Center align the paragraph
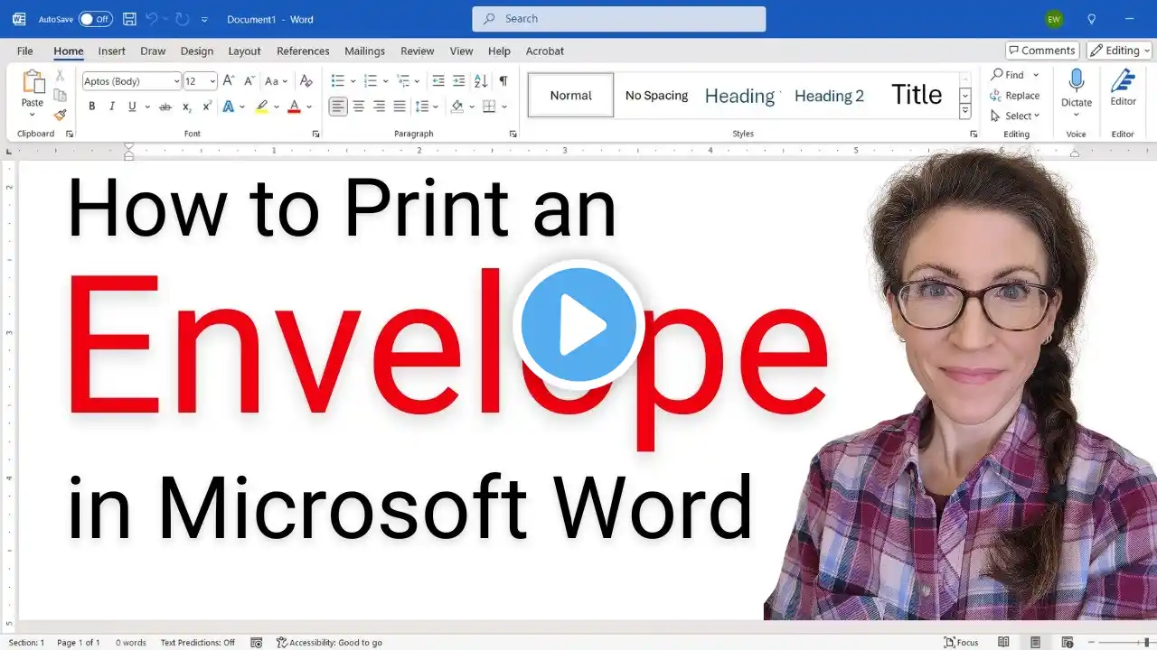The image size is (1157, 650). [359, 107]
